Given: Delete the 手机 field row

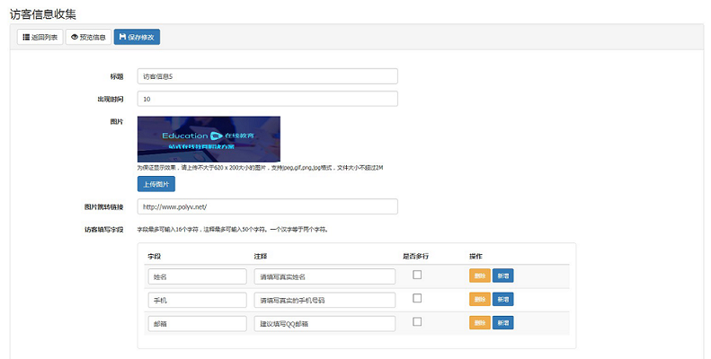Looking at the screenshot, I should point(479,299).
